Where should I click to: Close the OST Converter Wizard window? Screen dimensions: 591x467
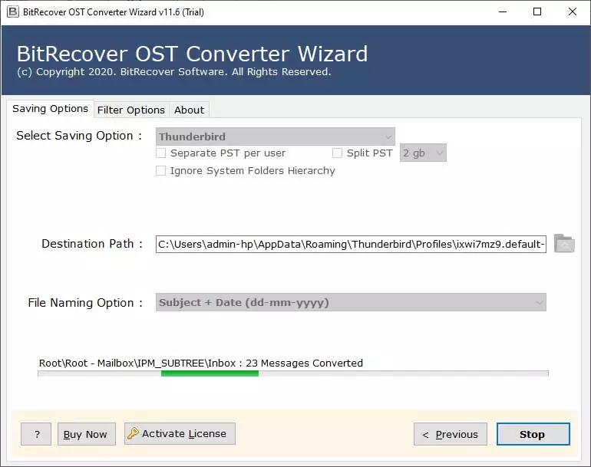pyautogui.click(x=572, y=12)
